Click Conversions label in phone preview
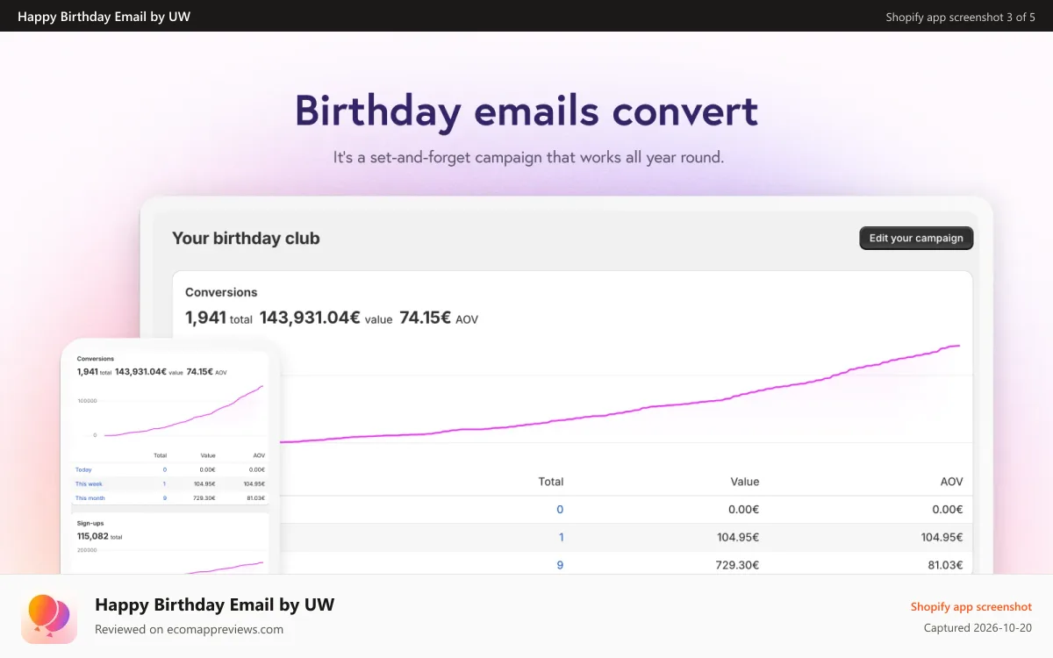1053x658 pixels. (95, 359)
